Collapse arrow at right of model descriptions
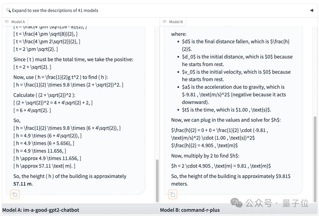This screenshot has height=216, width=319. click(x=312, y=10)
